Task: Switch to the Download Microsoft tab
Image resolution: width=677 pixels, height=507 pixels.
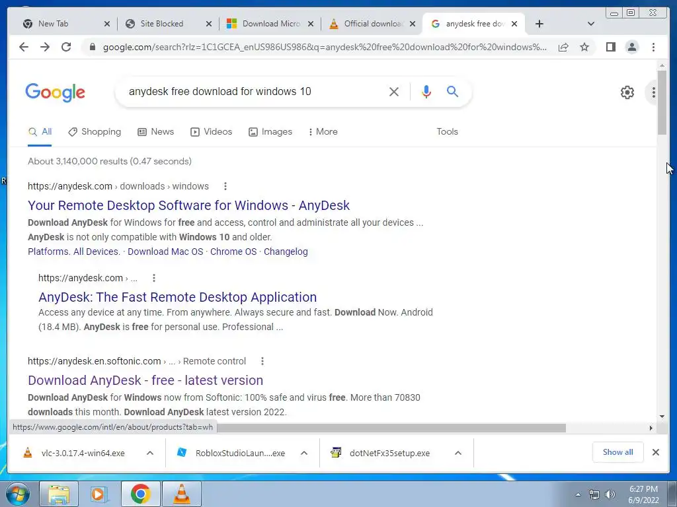Action: [271, 24]
